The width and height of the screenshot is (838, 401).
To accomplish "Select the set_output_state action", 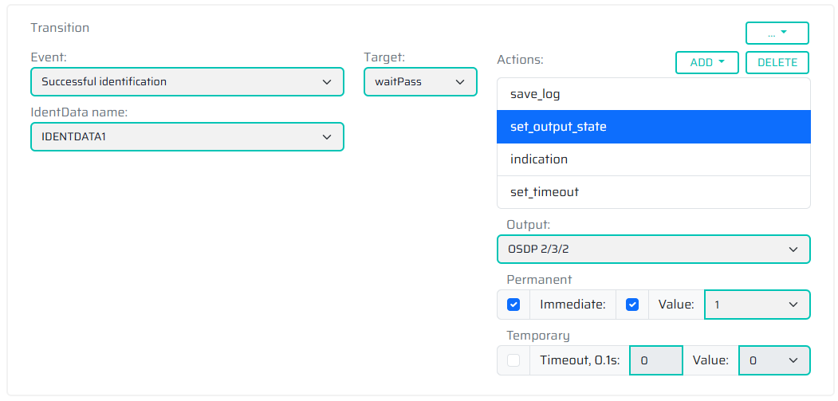I will coord(653,127).
